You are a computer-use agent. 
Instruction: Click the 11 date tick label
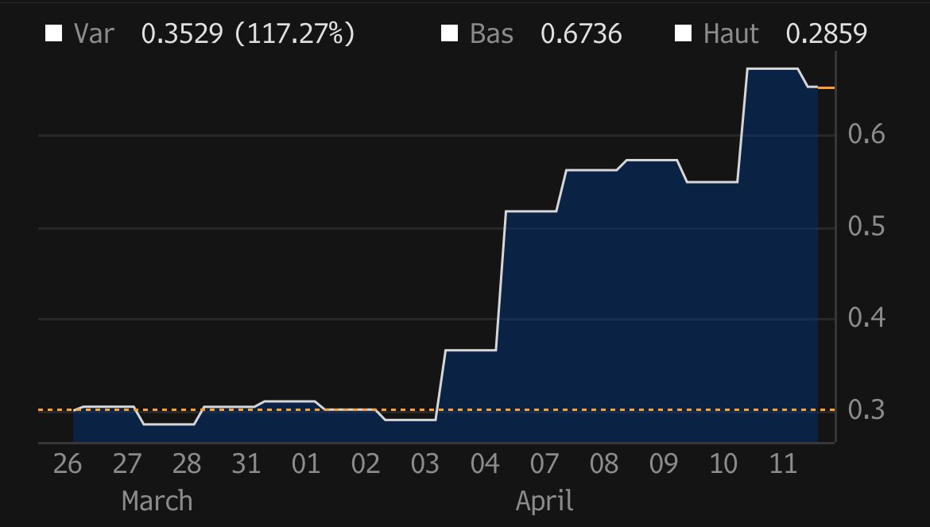tap(783, 463)
